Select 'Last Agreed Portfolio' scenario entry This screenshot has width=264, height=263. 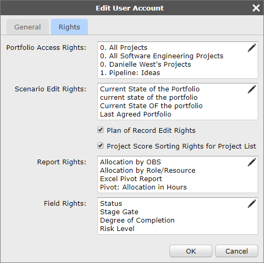click(x=136, y=114)
